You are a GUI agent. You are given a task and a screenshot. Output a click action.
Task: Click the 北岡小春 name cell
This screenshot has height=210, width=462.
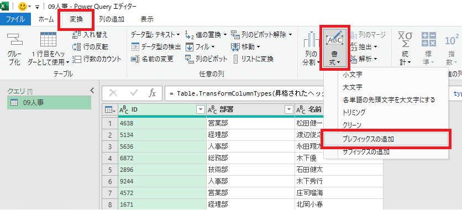[339, 204]
